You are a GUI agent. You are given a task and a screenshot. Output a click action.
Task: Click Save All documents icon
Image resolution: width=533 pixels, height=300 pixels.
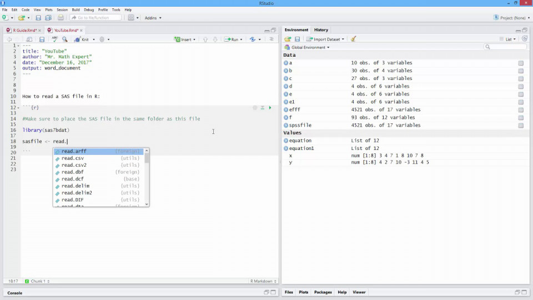click(48, 18)
